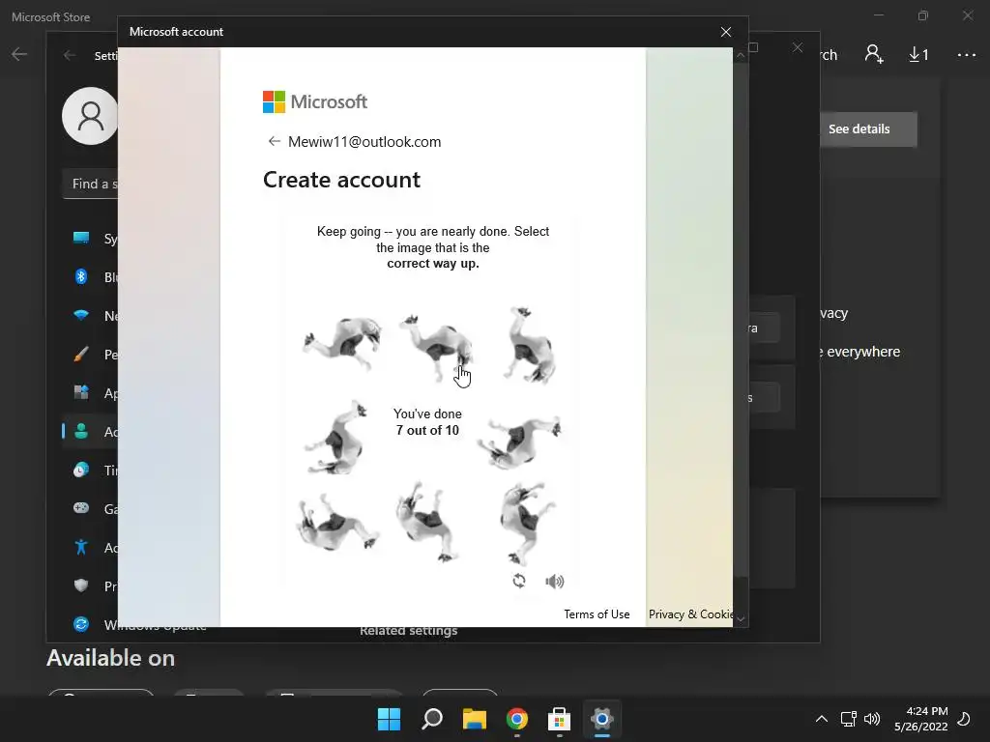The image size is (990, 742).
Task: Open taskbar Search
Action: click(x=432, y=719)
